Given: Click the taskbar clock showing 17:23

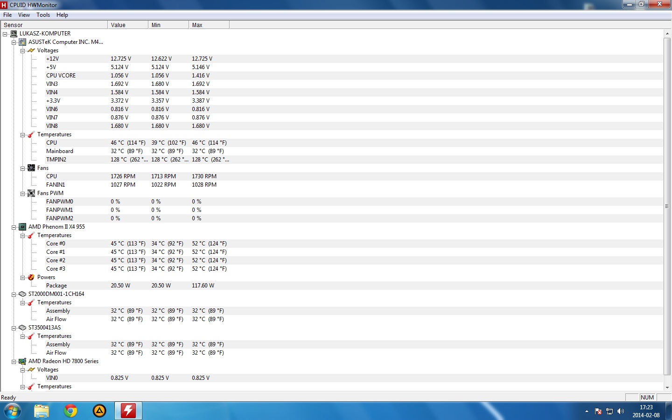Looking at the screenshot, I should point(646,411).
